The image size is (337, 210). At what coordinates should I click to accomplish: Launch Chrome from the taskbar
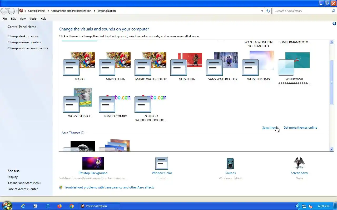72,206
